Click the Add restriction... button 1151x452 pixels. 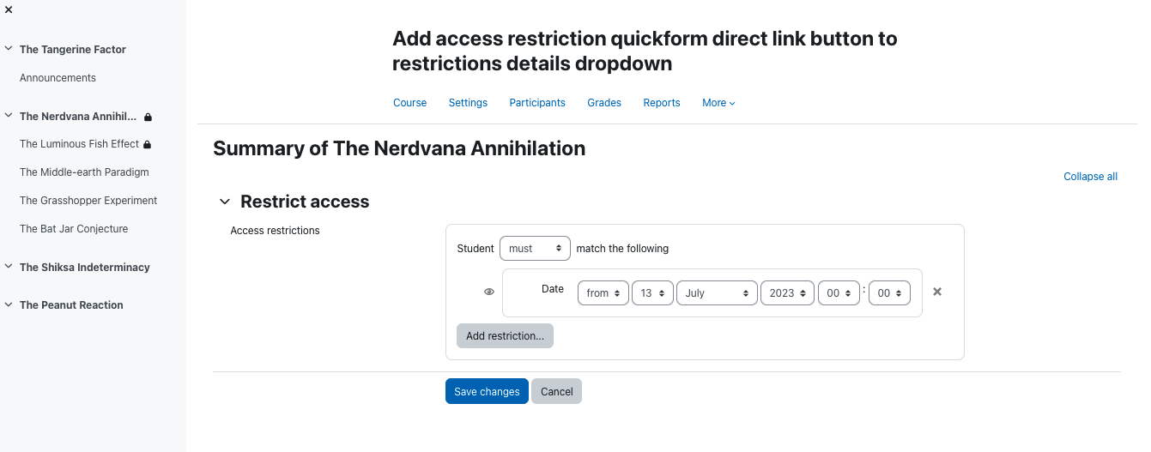(505, 336)
